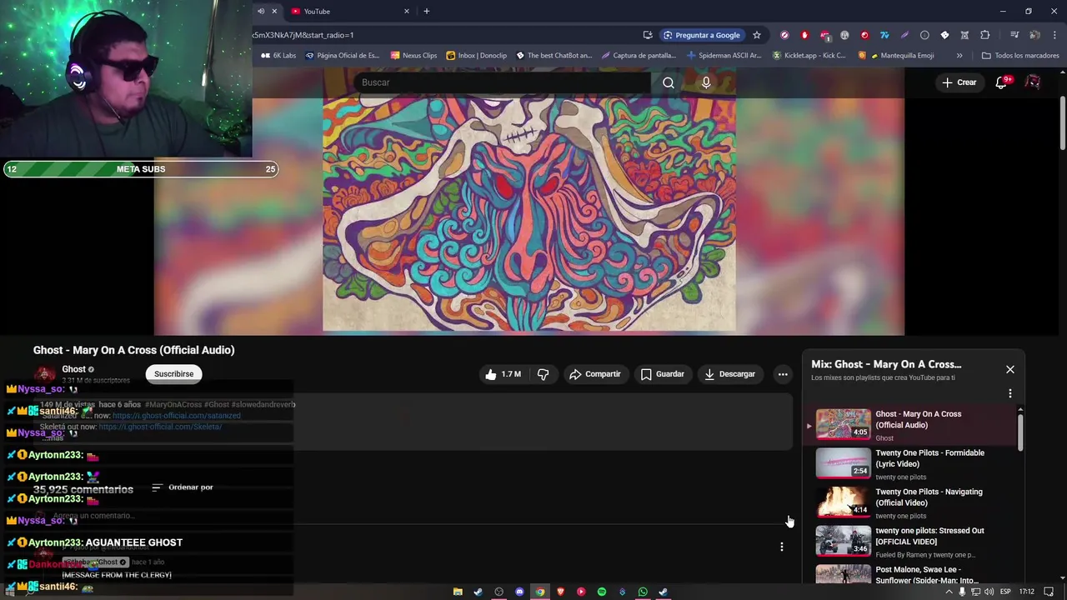Close the YouTube browser tab
Viewport: 1067px width, 600px height.
click(407, 11)
